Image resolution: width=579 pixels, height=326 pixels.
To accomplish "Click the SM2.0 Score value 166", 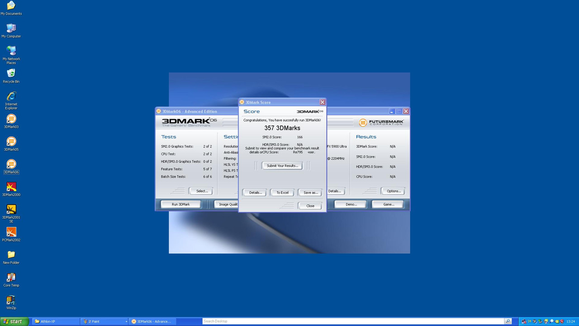I will (x=300, y=137).
